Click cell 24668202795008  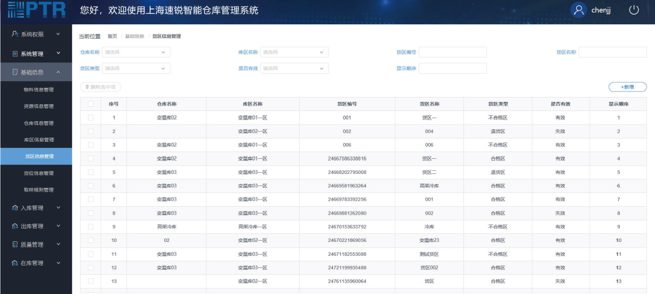[347, 172]
